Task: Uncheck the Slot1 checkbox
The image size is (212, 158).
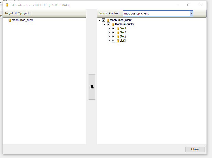Action: click(114, 28)
